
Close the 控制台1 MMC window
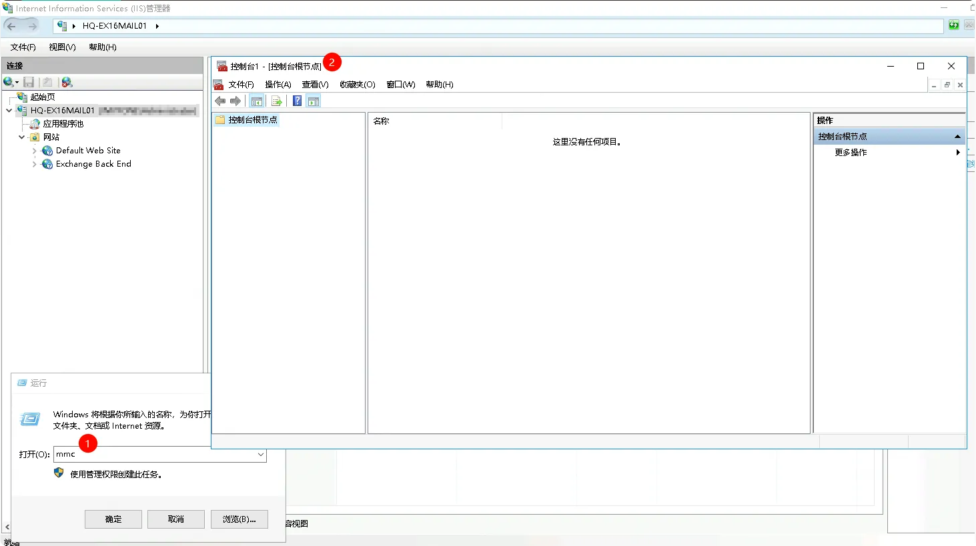(951, 66)
